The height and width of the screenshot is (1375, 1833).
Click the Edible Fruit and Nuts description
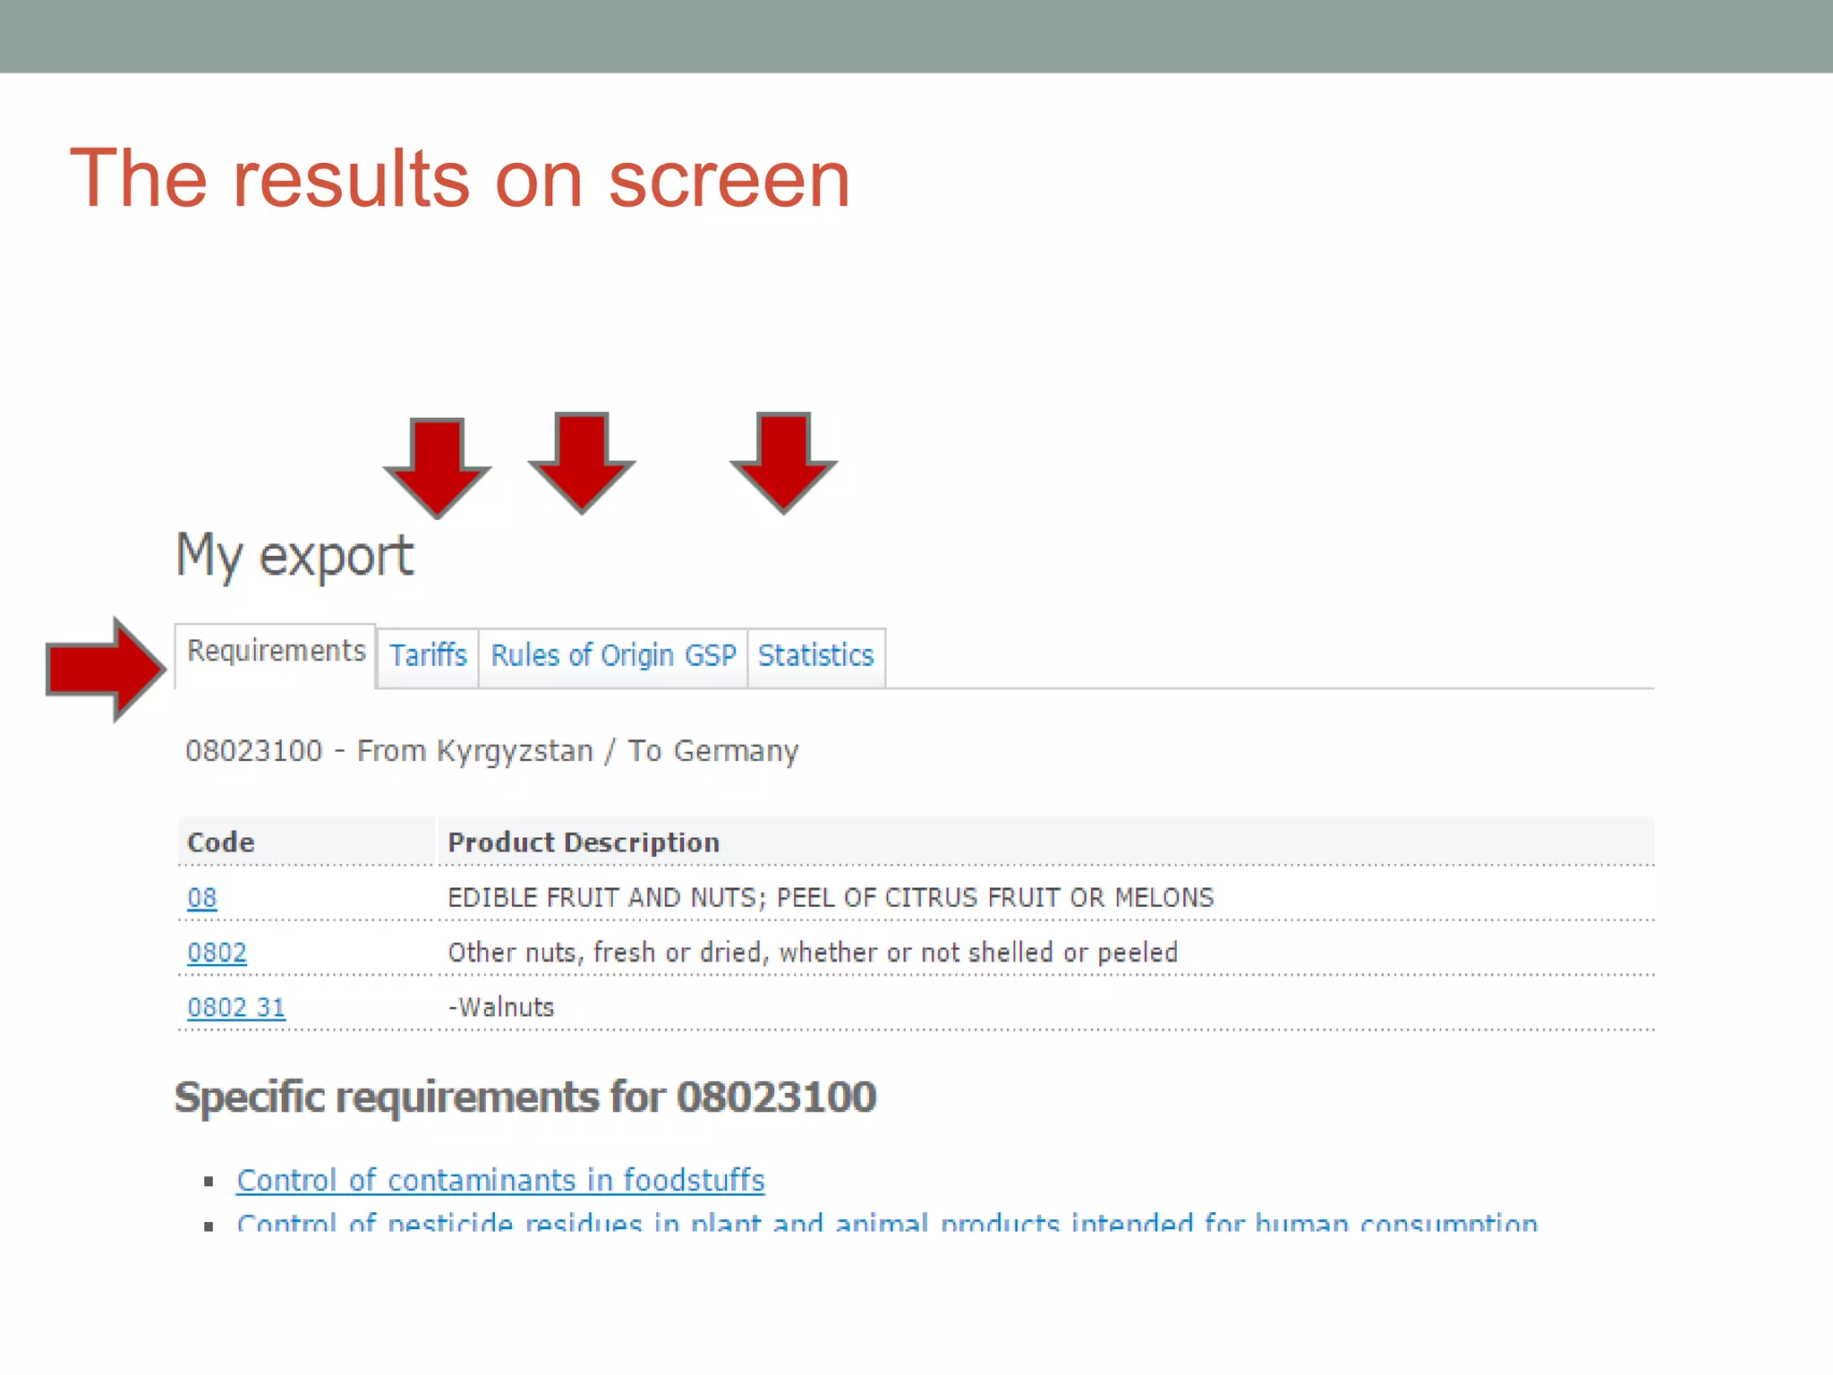click(830, 898)
